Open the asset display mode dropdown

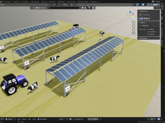click(x=86, y=8)
